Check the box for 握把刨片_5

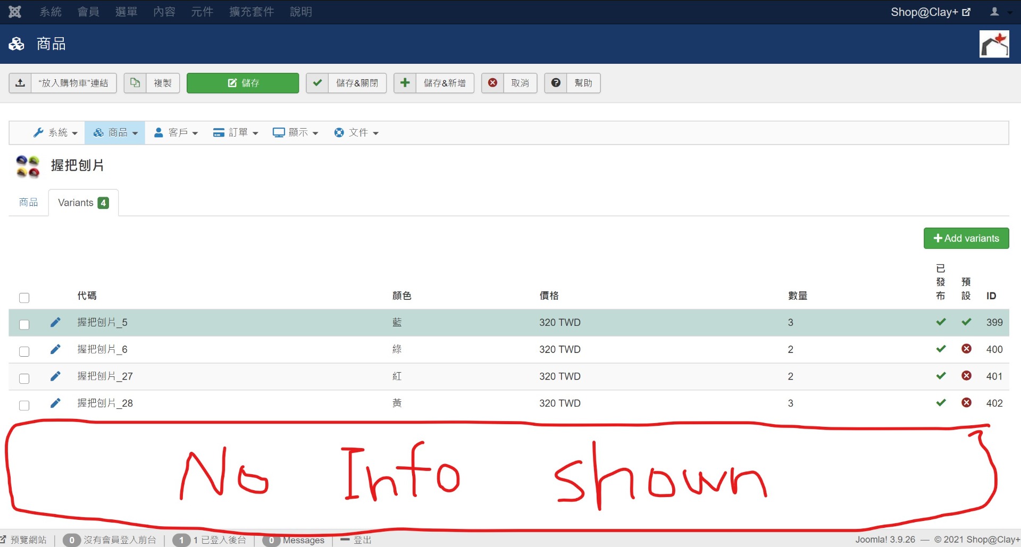(24, 324)
